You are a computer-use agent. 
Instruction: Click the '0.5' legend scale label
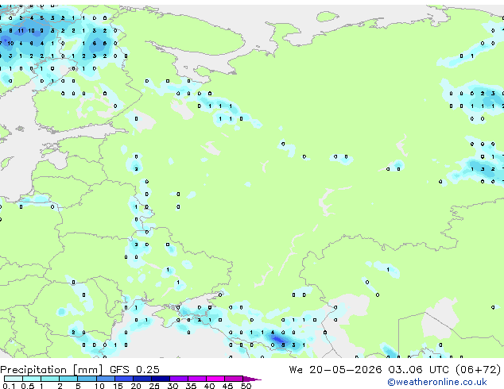[27, 386]
